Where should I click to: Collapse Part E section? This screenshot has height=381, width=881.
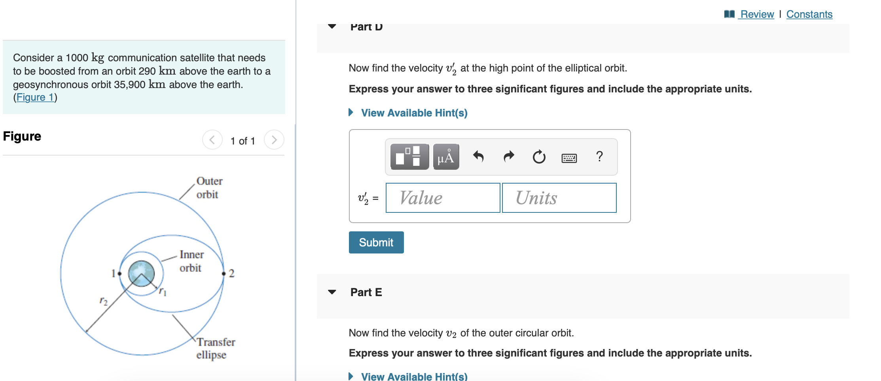[332, 293]
